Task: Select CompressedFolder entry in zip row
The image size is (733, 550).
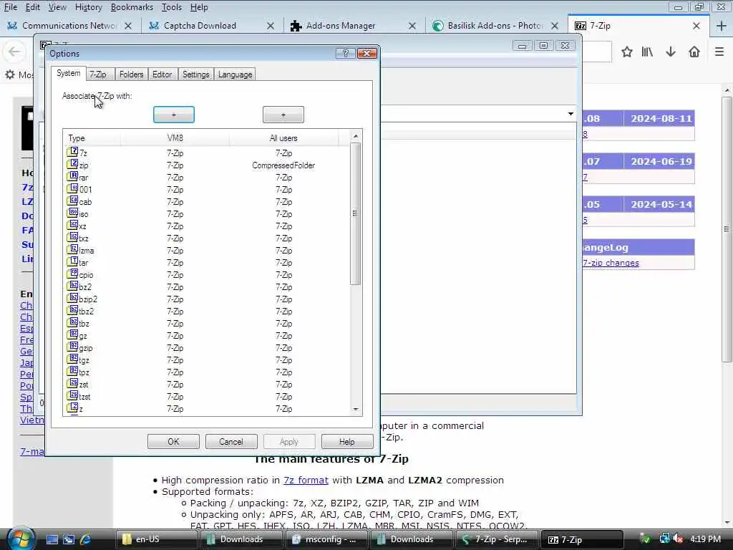Action: coord(283,165)
